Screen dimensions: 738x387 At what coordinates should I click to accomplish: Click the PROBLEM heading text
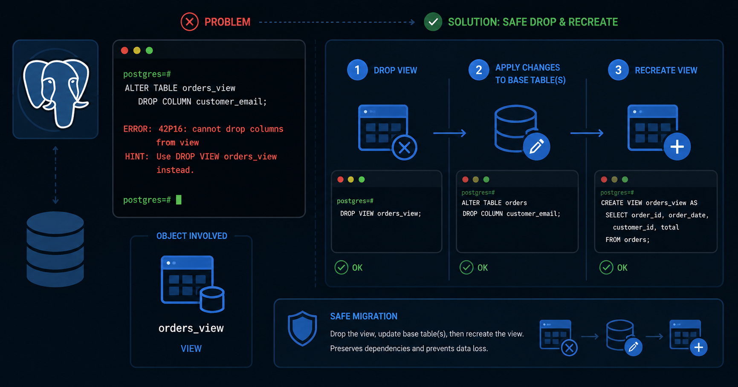[x=227, y=22]
